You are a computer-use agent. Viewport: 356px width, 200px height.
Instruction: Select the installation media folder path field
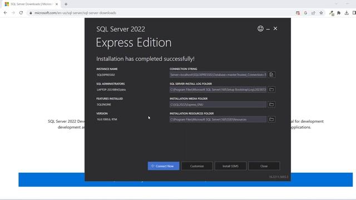[x=218, y=104]
